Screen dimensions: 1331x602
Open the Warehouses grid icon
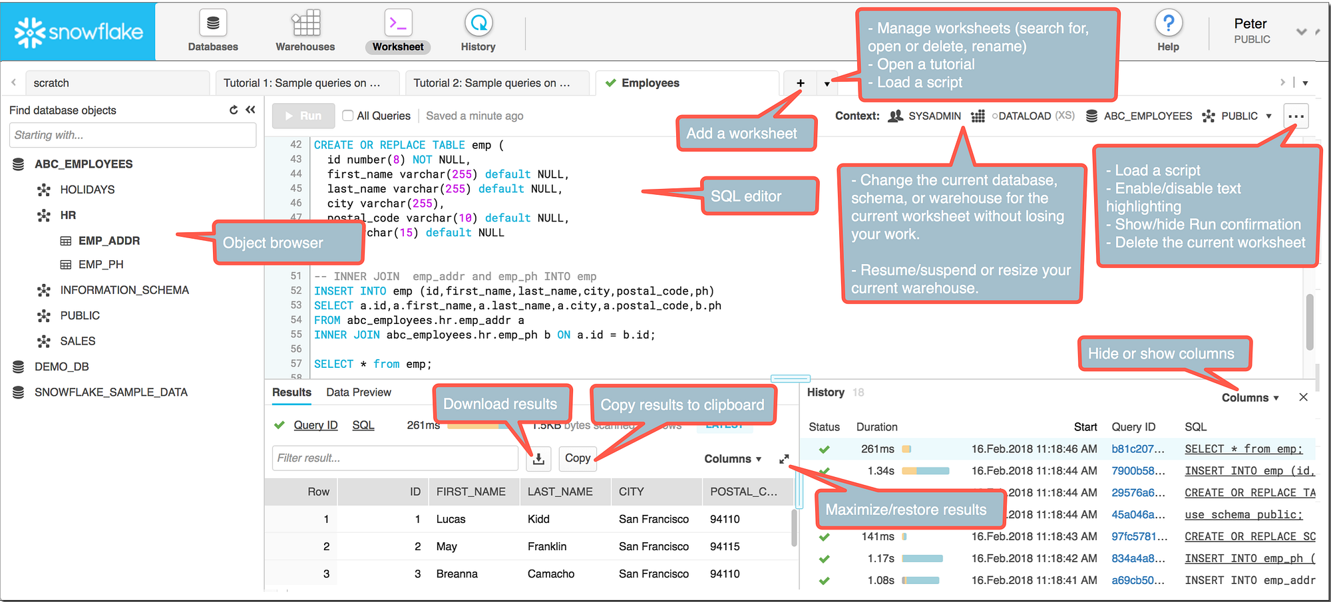[x=306, y=23]
